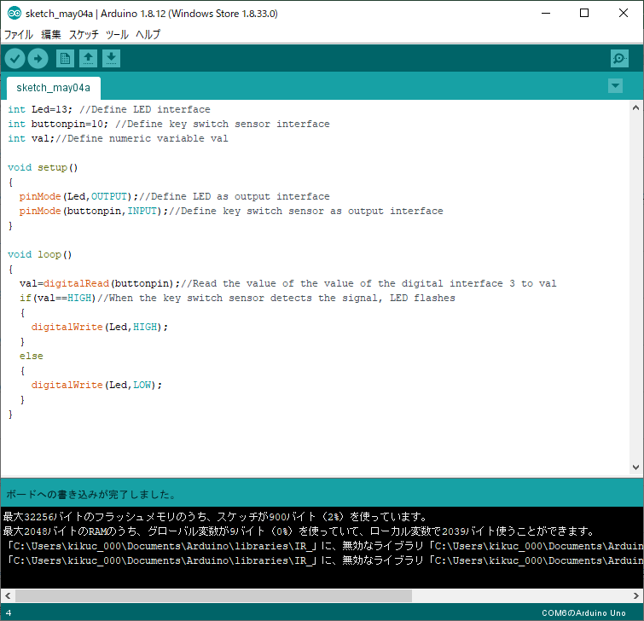The image size is (644, 621).
Task: Open the ツール menu
Action: (x=117, y=35)
